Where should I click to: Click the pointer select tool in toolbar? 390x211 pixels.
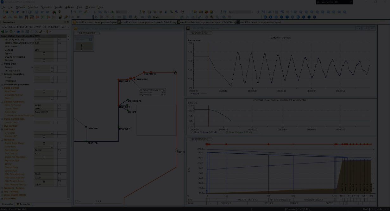click(96, 17)
